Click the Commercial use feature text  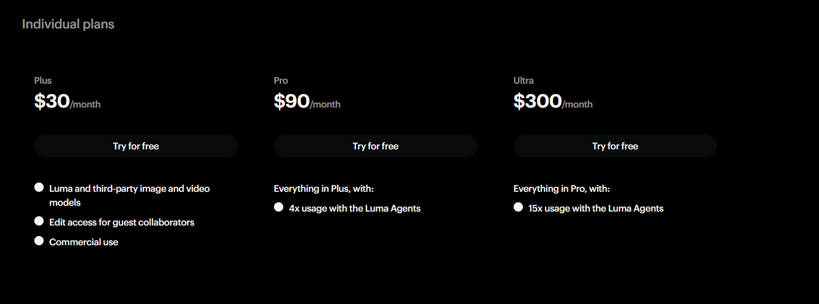click(x=84, y=242)
